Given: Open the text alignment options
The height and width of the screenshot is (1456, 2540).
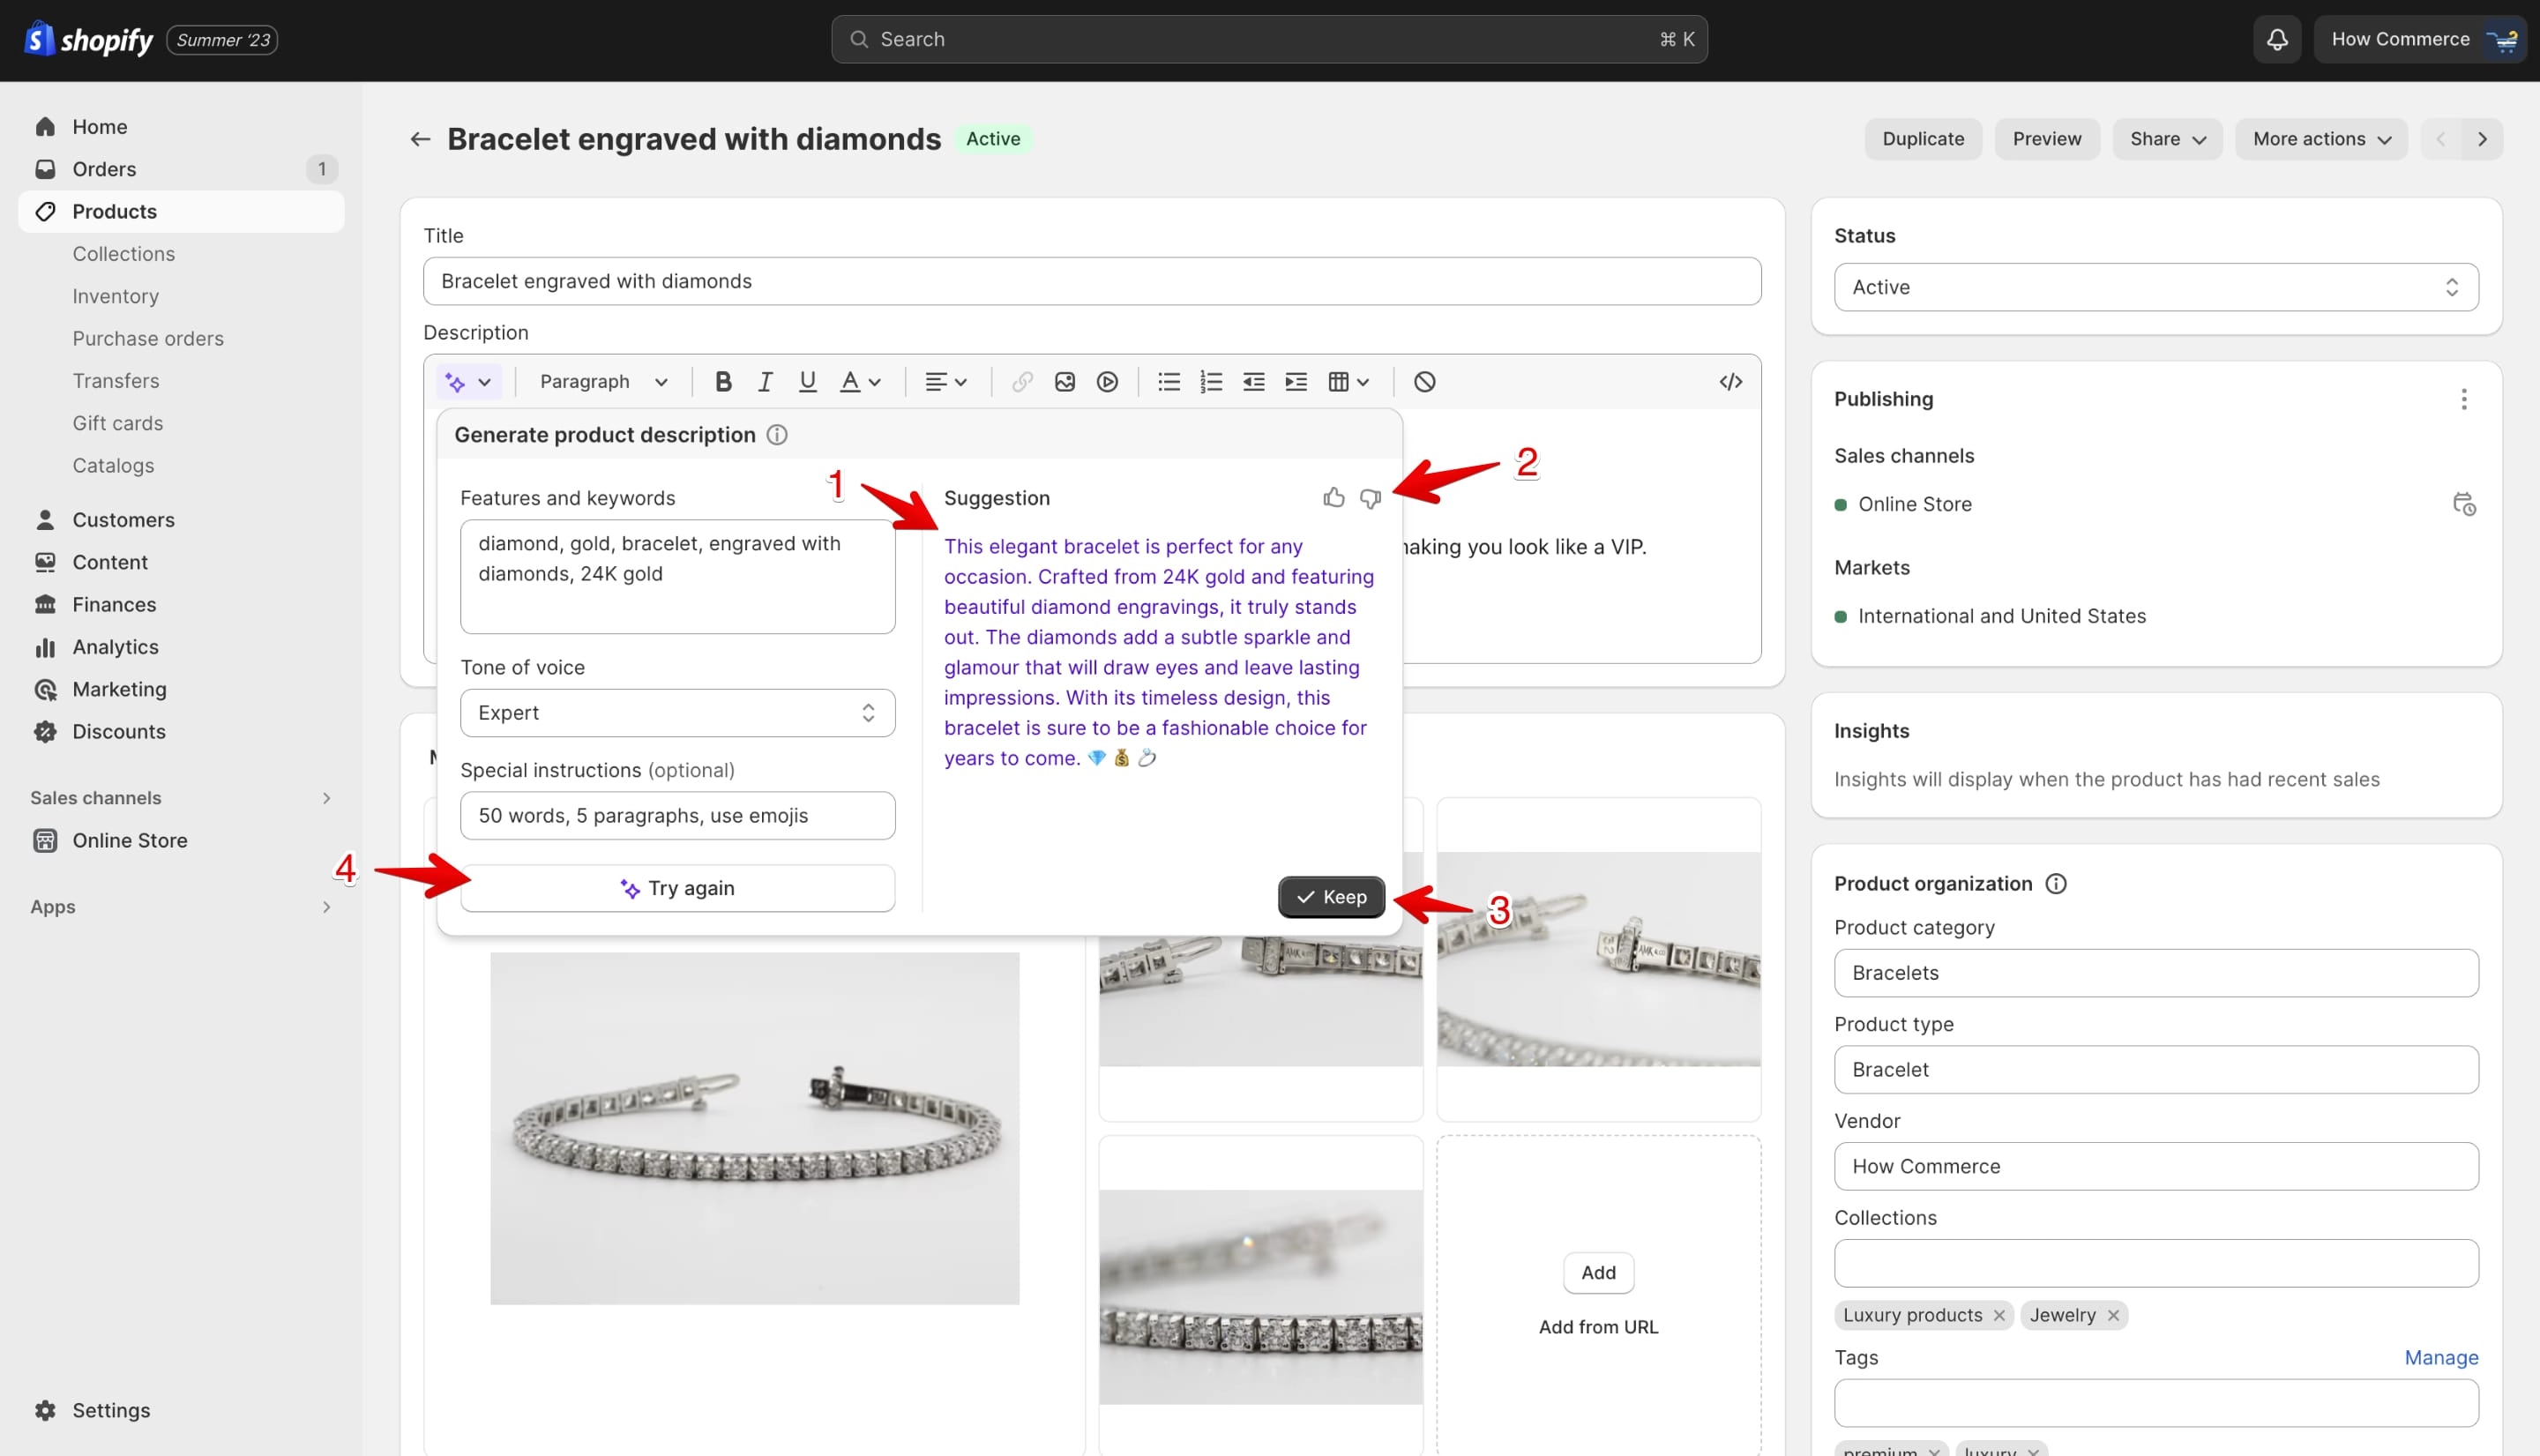Looking at the screenshot, I should (945, 382).
